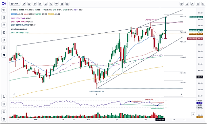Image resolution: width=207 pixels, height=124 pixels.
Task: Click the Bearish DIV label on RSI
Action: click(x=149, y=99)
